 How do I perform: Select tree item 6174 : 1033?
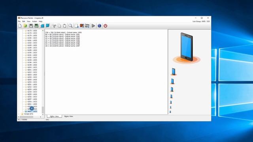point(32,33)
